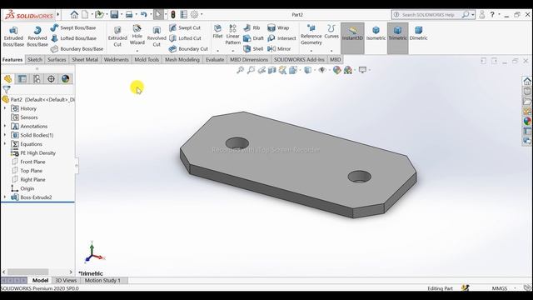Screen dimensions: 533x300
Task: Click the Swept Boss/Base tool
Action: (73, 27)
